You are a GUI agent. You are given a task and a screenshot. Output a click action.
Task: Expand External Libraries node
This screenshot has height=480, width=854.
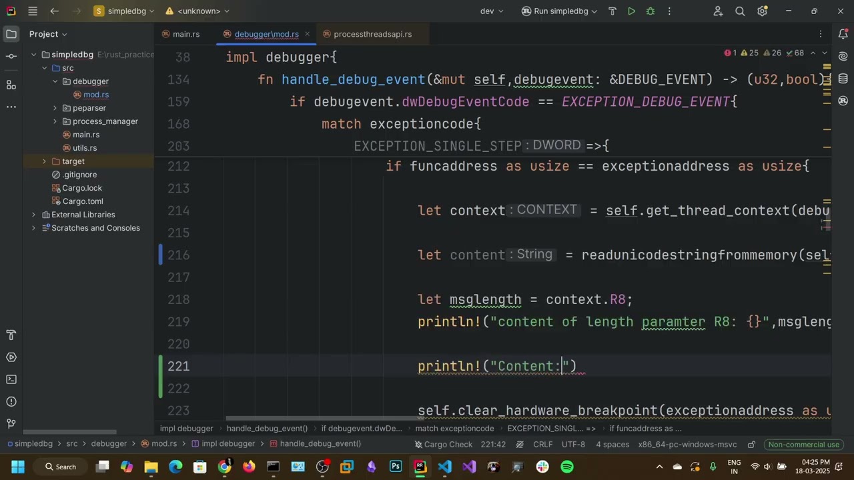pyautogui.click(x=33, y=215)
